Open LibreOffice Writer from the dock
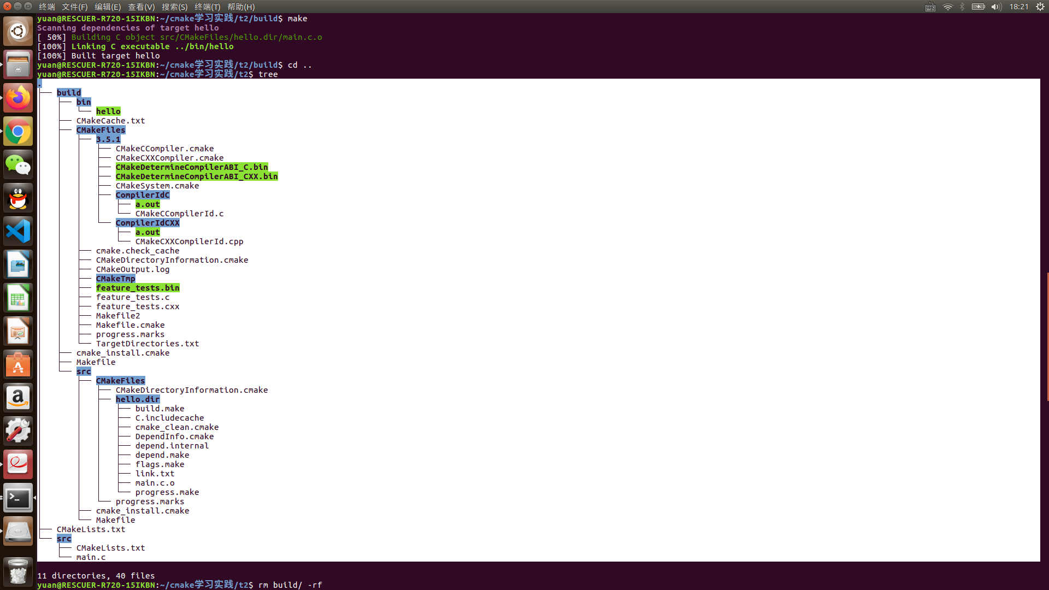 click(x=18, y=265)
